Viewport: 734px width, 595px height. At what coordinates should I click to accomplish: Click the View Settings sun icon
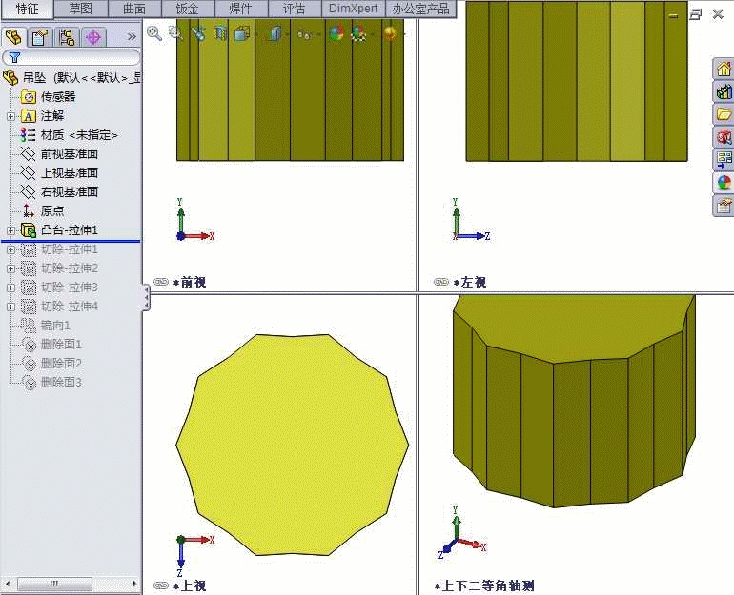tap(390, 33)
